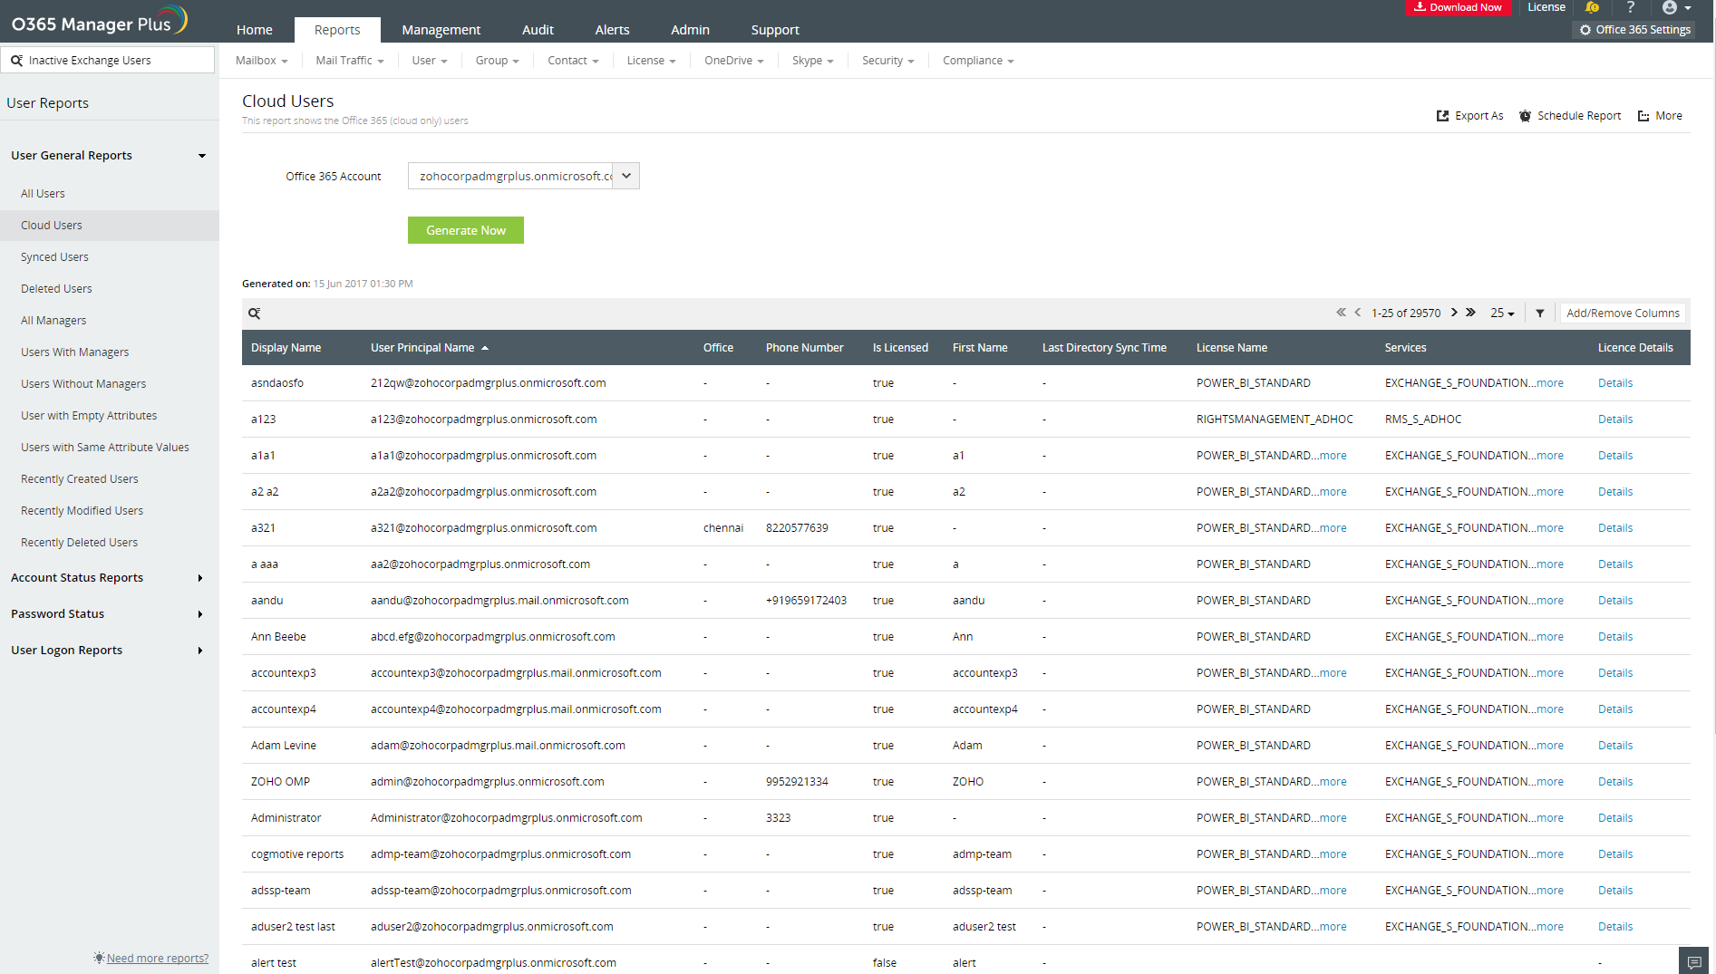This screenshot has width=1716, height=974.
Task: Open the Users With Managers report
Action: (75, 352)
